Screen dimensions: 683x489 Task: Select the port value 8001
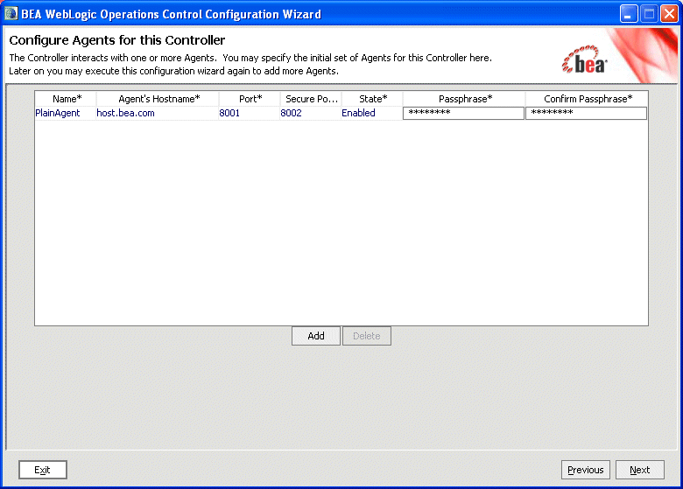pyautogui.click(x=250, y=113)
